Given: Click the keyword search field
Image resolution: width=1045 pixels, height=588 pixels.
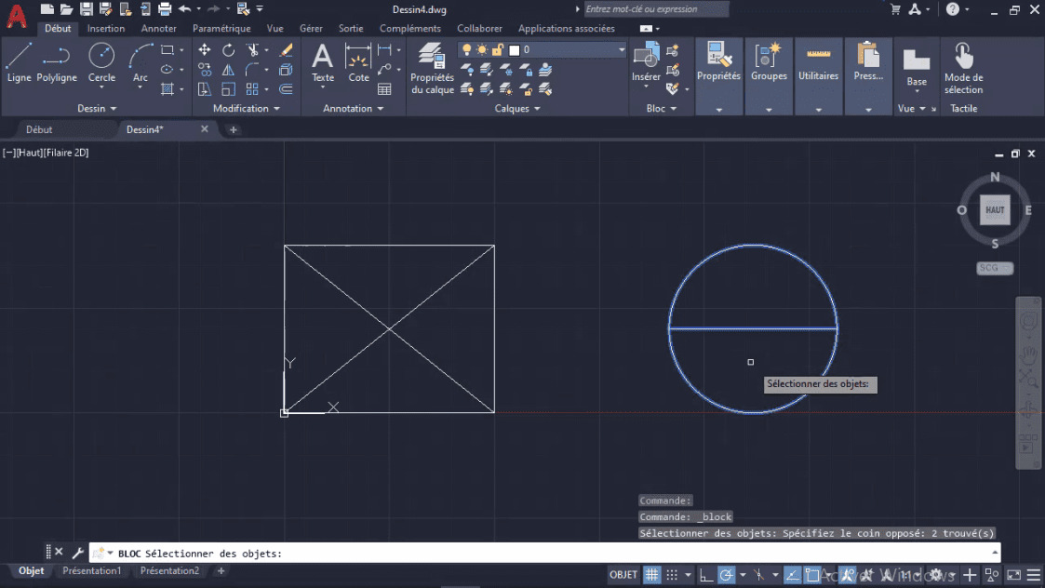Looking at the screenshot, I should (x=656, y=9).
